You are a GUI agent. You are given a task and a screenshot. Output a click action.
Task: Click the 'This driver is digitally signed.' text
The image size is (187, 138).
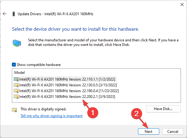coord(43,109)
